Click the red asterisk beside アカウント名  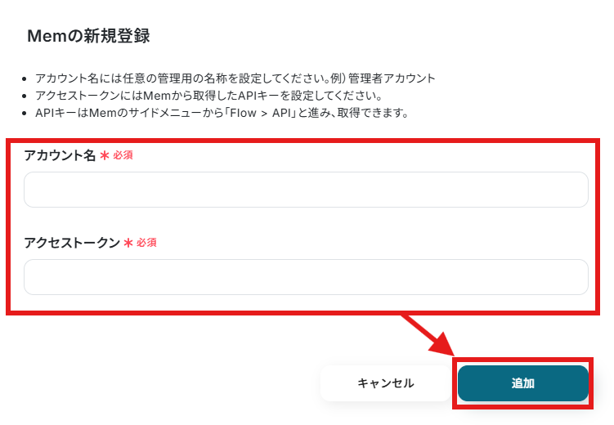coord(105,156)
